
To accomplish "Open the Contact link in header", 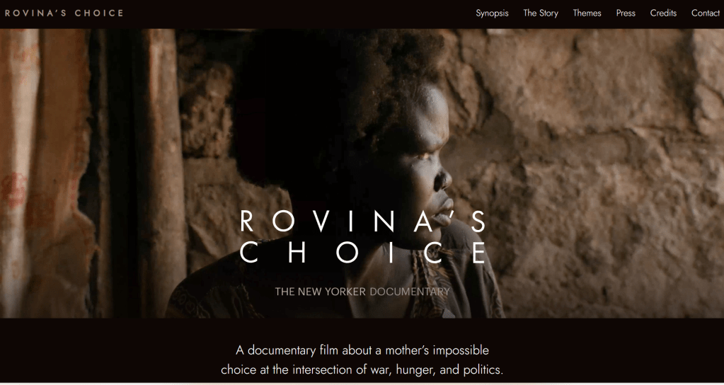I will coord(705,13).
